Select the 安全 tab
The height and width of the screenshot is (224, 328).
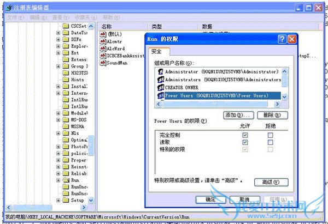[x=159, y=51]
